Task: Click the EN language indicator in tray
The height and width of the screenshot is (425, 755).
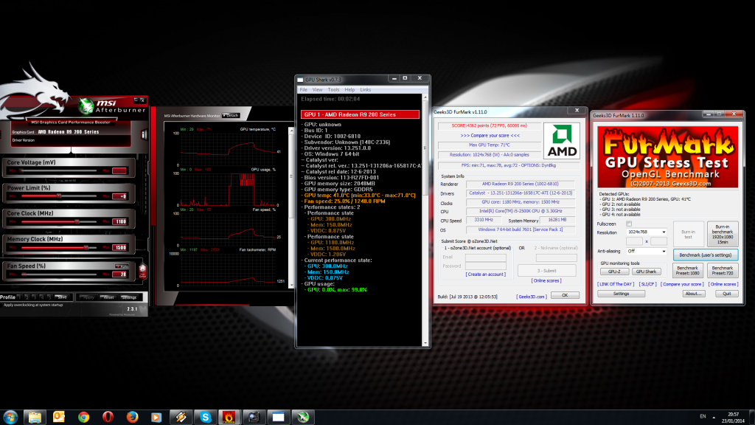Action: pyautogui.click(x=703, y=416)
